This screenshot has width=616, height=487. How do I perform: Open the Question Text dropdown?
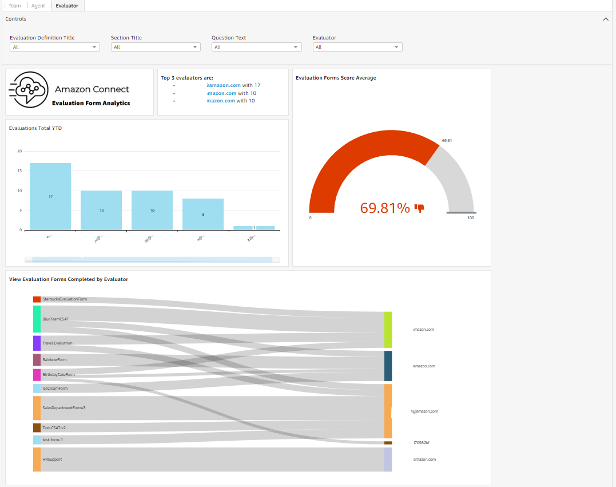click(256, 46)
